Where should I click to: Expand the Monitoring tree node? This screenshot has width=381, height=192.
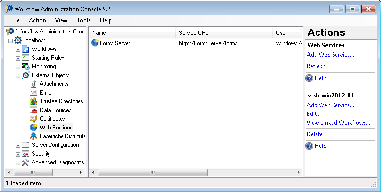click(x=18, y=67)
